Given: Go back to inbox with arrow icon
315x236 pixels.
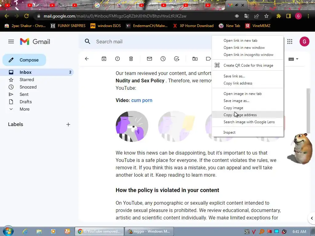Looking at the screenshot, I should click(87, 59).
